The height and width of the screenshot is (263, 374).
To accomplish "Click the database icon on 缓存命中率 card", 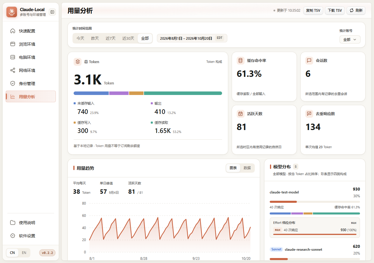I will pos(240,60).
